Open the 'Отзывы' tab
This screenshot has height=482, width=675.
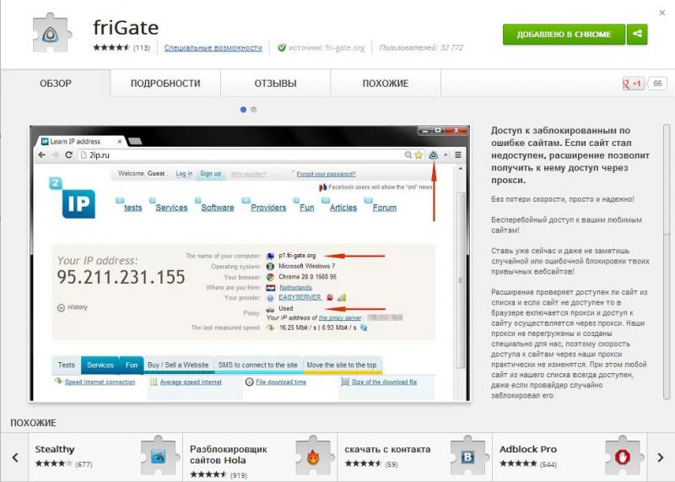(x=276, y=83)
